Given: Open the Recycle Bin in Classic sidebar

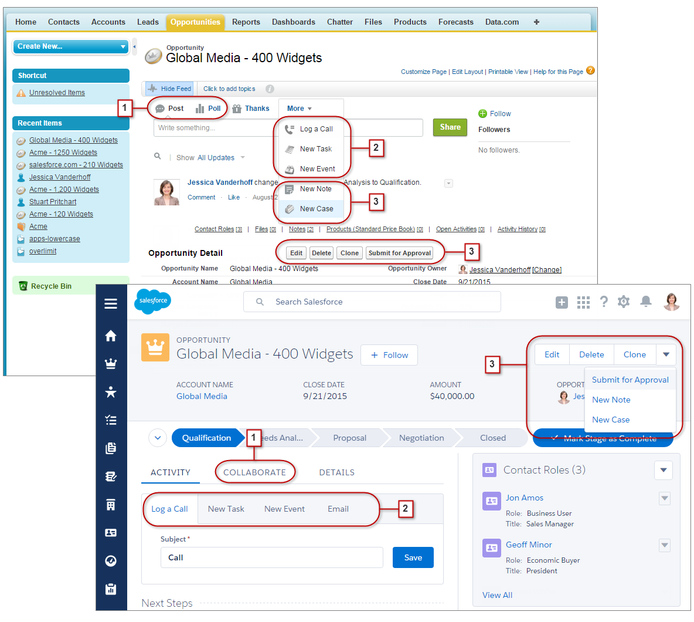Looking at the screenshot, I should point(51,286).
